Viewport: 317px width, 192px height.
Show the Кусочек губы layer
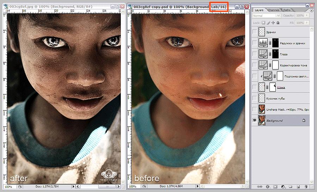coord(255,98)
